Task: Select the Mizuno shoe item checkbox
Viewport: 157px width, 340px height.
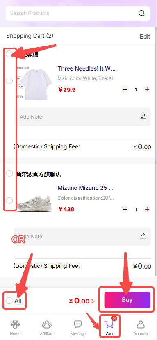Action: 9,201
